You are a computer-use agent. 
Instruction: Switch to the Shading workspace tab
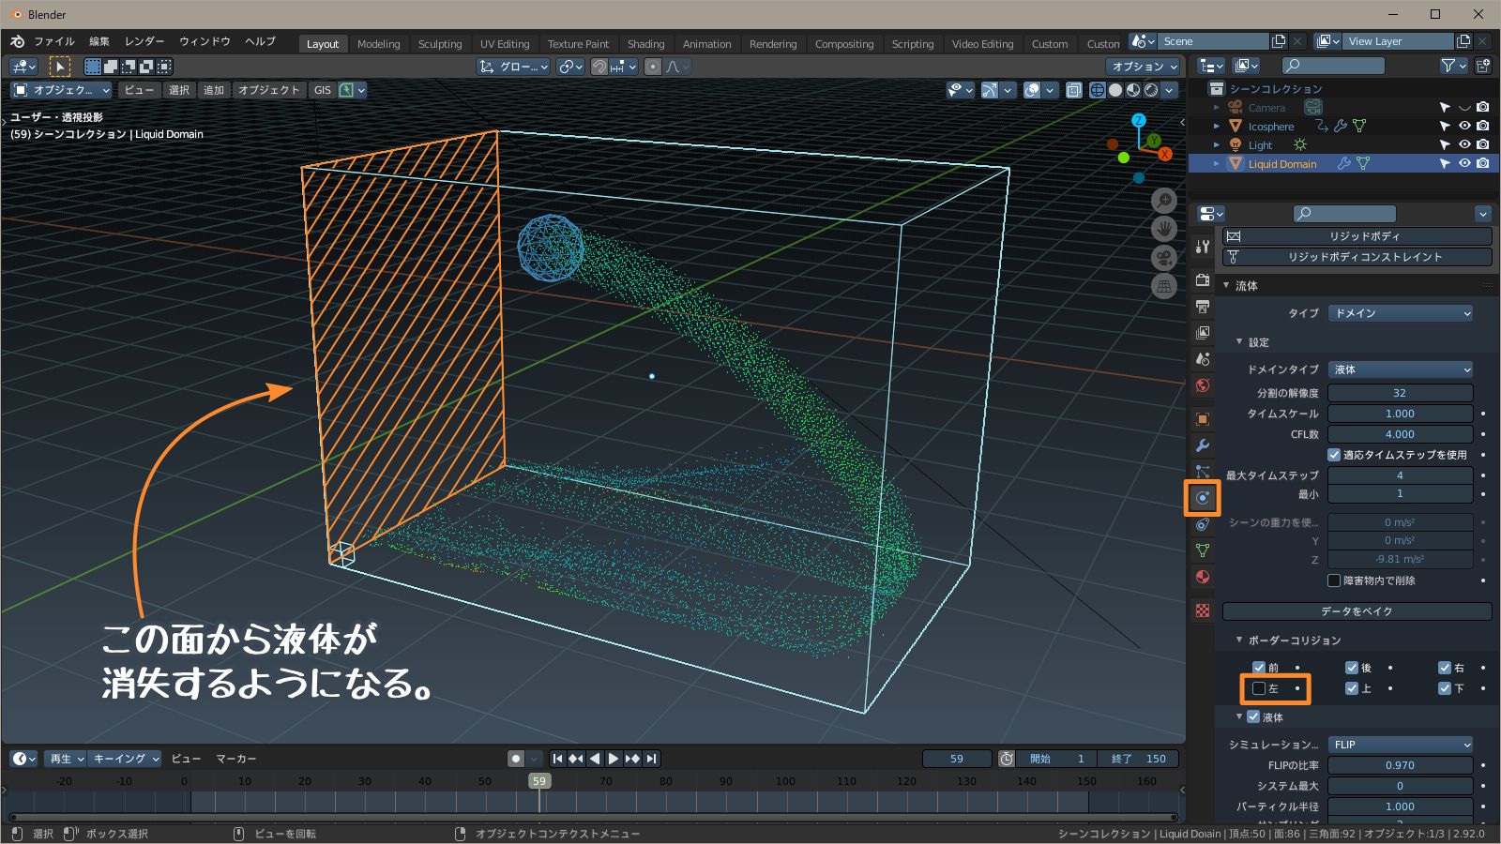click(x=645, y=44)
